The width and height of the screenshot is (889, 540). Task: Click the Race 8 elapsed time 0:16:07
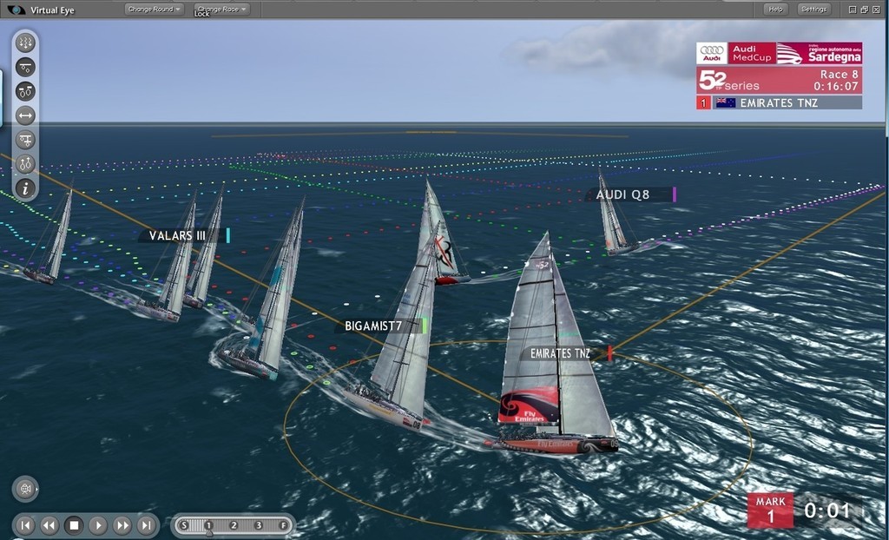836,86
